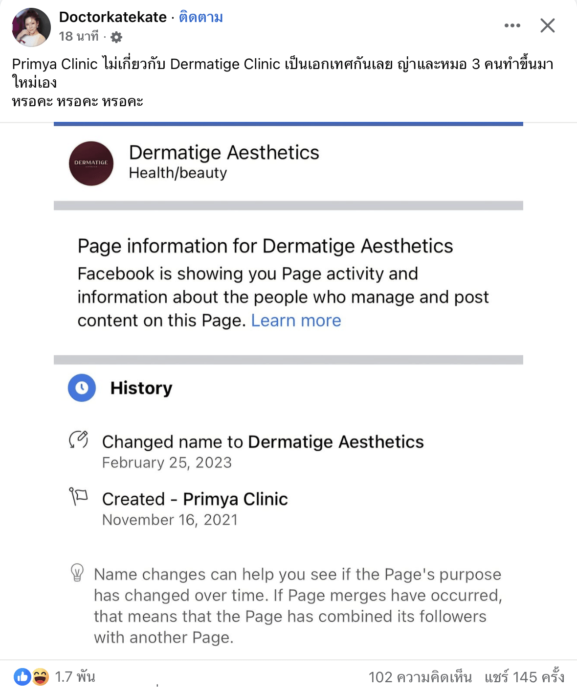Open the post audience gear icon
Viewport: 577px width, 693px height.
pos(116,37)
